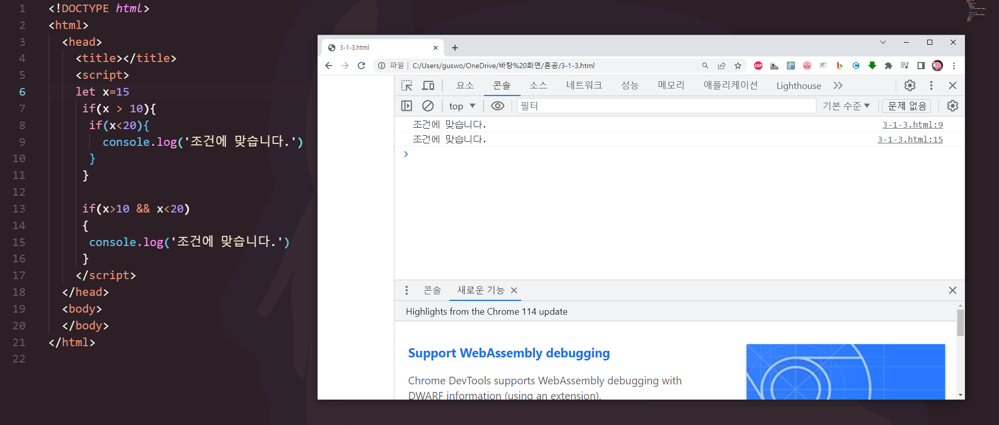The image size is (999, 425).
Task: Toggle the browser side panel icon
Action: (921, 66)
